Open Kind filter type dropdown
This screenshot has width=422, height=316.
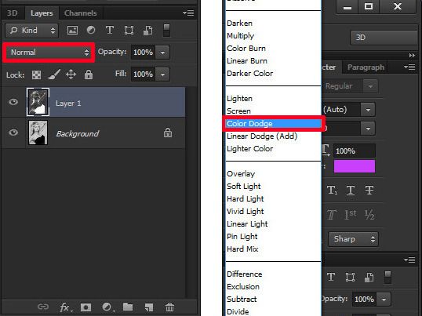31,30
